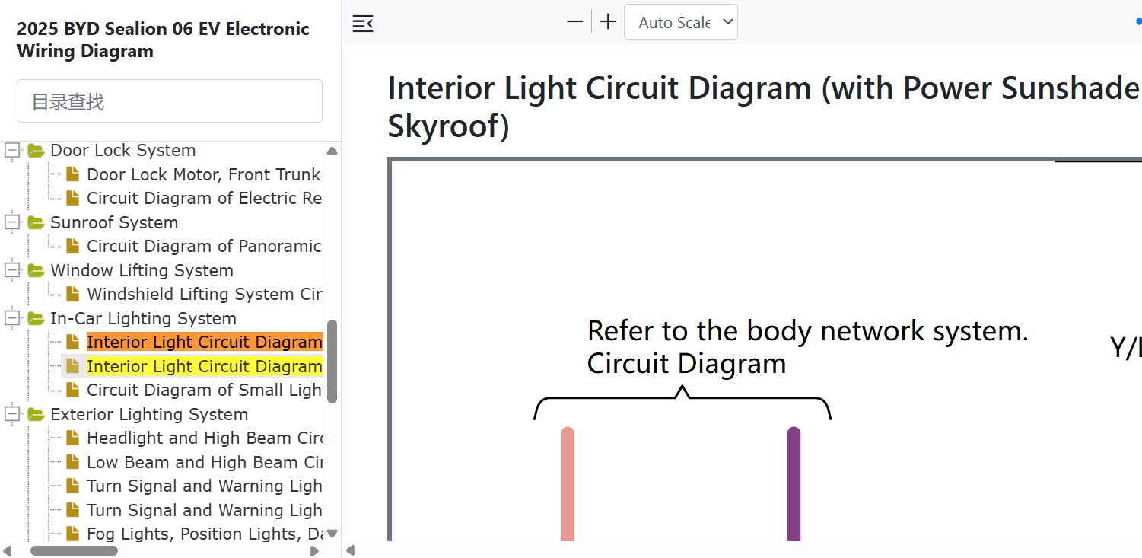
Task: Open Circuit Diagram of Small Light entry
Action: 204,391
